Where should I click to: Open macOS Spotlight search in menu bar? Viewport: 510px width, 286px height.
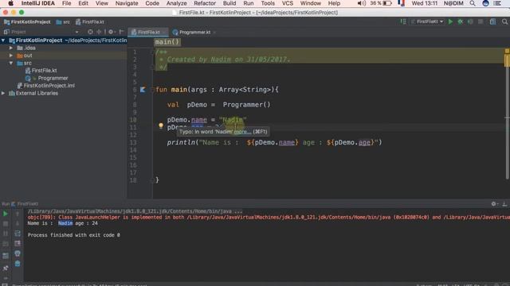click(473, 3)
